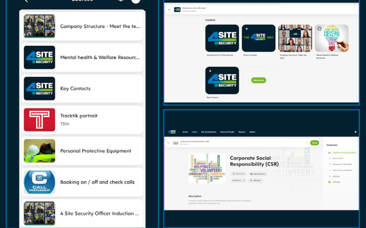Go to the Learn menu
Screen dimensions: 366x228
coord(194,132)
